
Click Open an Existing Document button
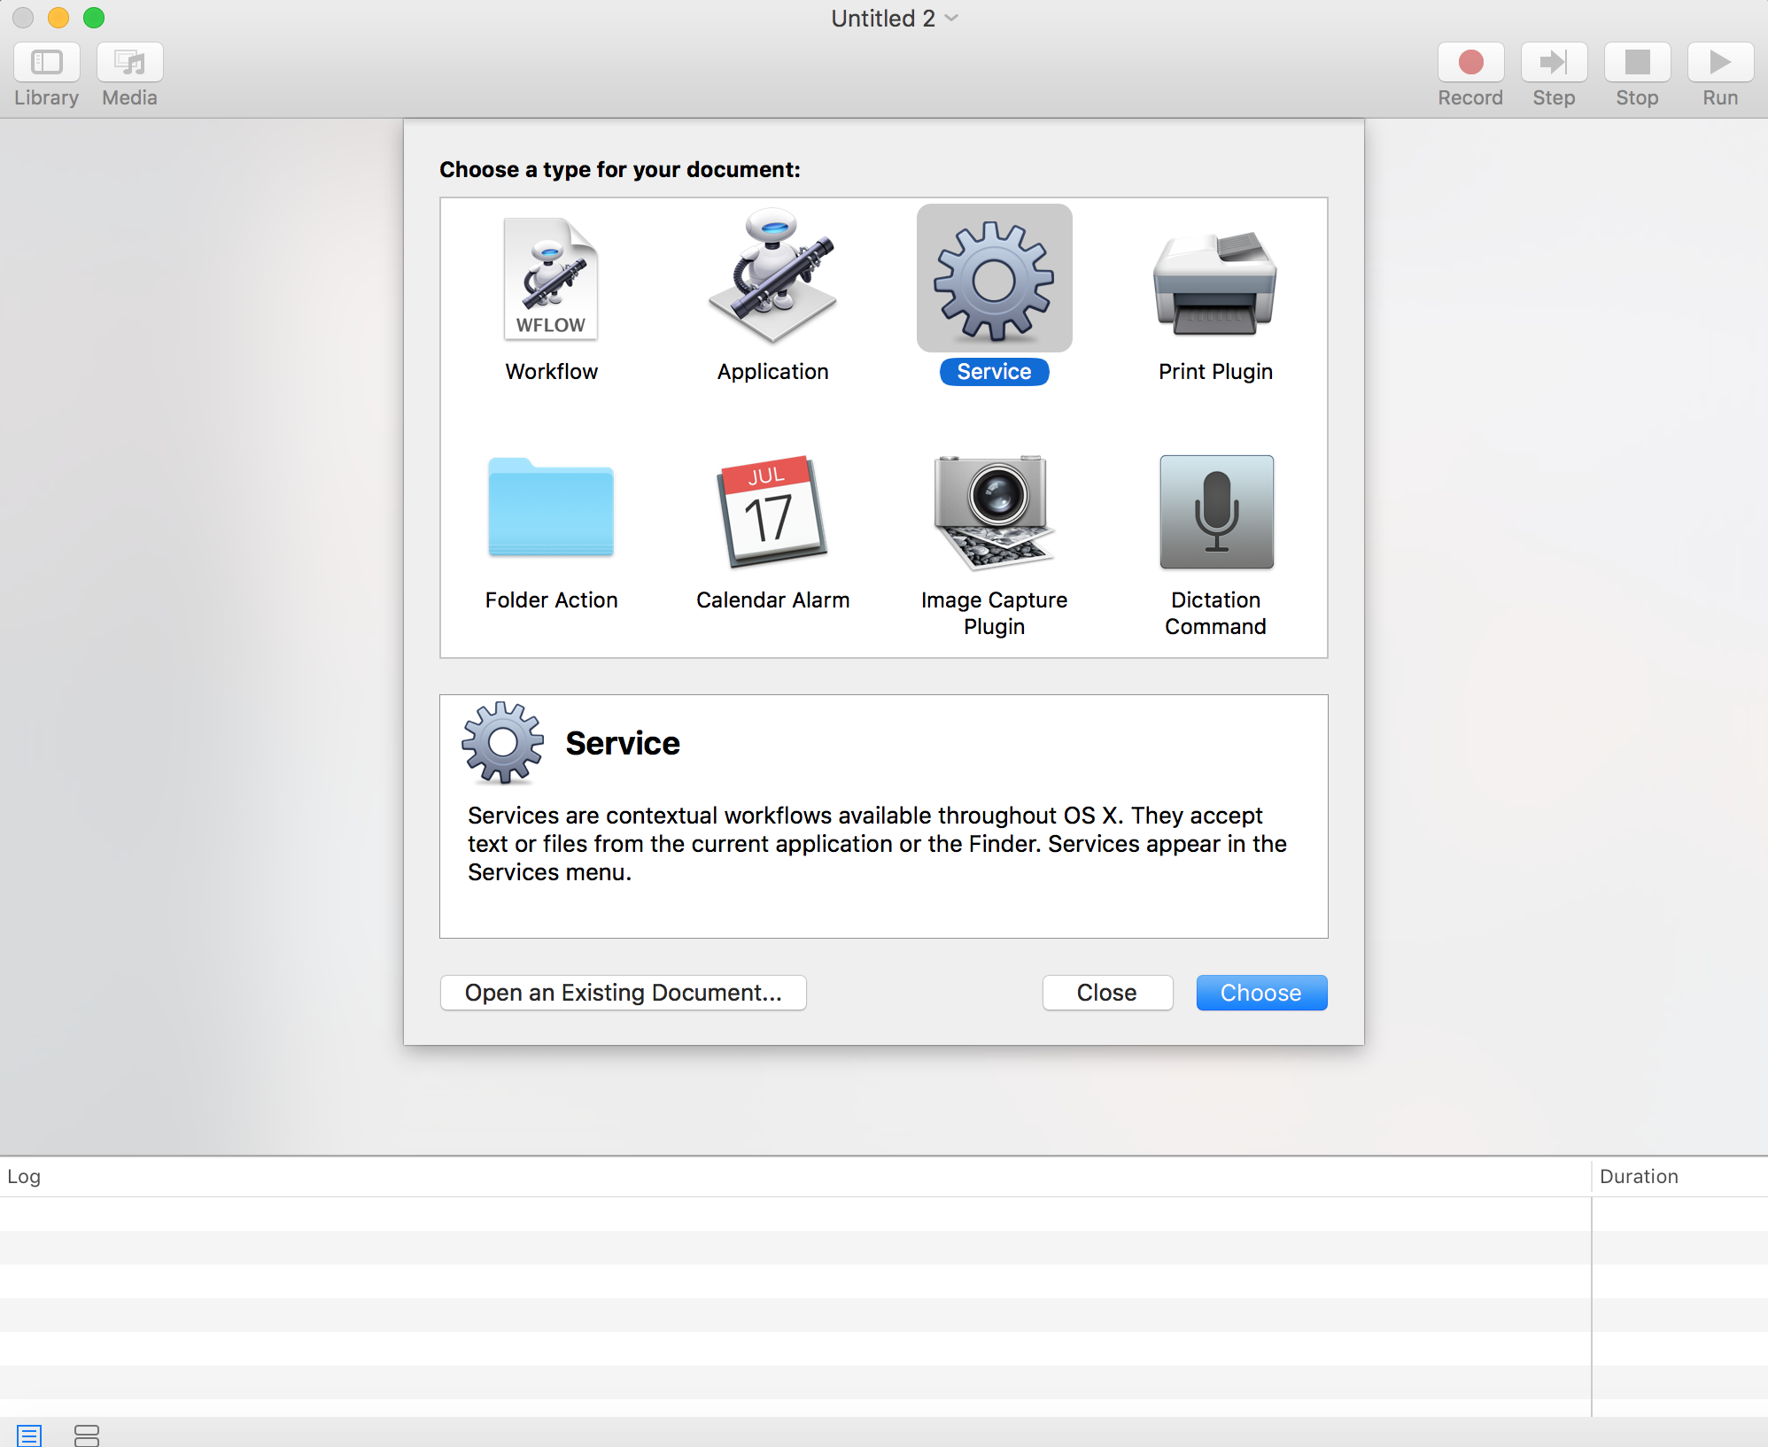(x=624, y=992)
